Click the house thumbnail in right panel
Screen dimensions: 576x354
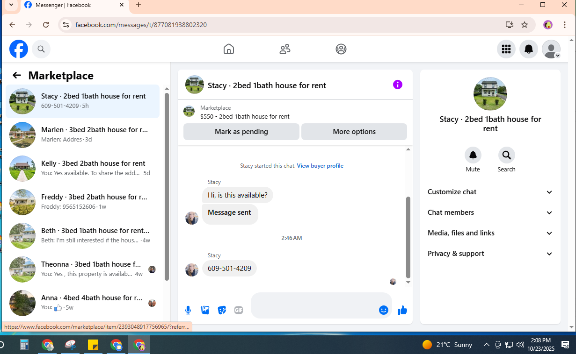click(x=490, y=94)
